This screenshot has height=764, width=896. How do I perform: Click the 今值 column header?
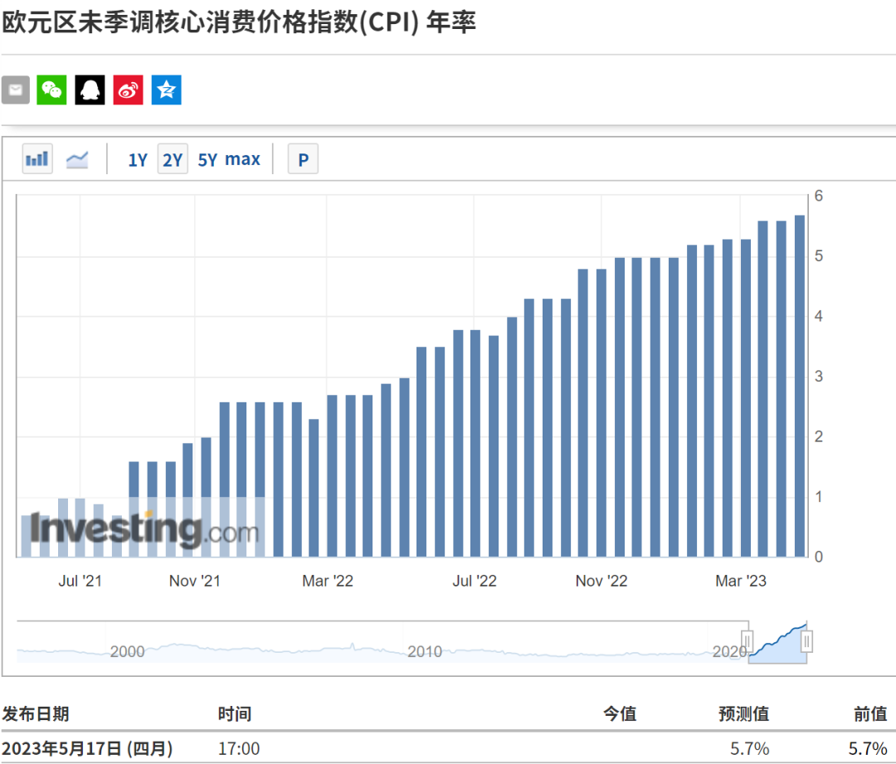(x=620, y=713)
